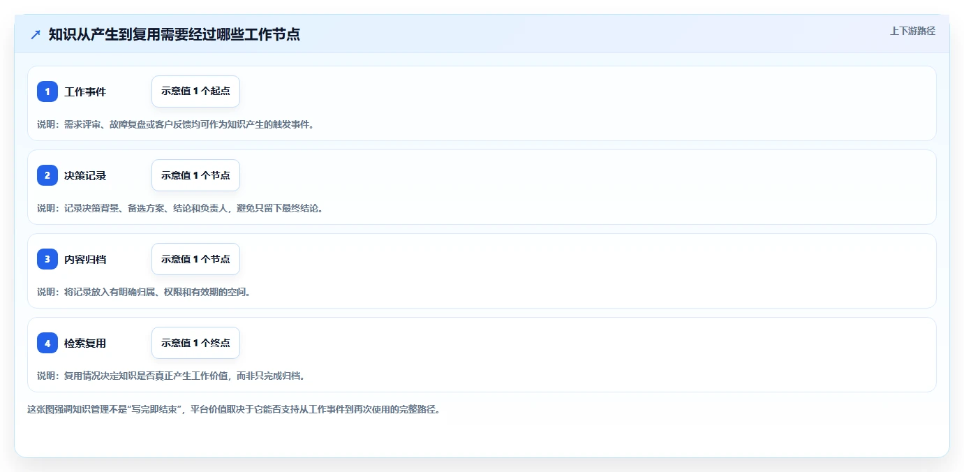The height and width of the screenshot is (472, 964).
Task: Click the 工作事件 step label
Action: click(x=85, y=91)
